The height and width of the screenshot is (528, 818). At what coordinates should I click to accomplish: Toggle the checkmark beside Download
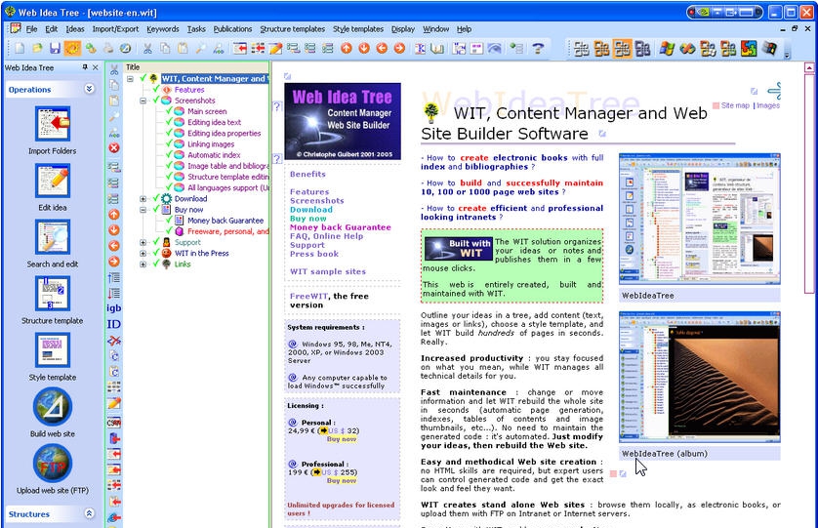(156, 199)
